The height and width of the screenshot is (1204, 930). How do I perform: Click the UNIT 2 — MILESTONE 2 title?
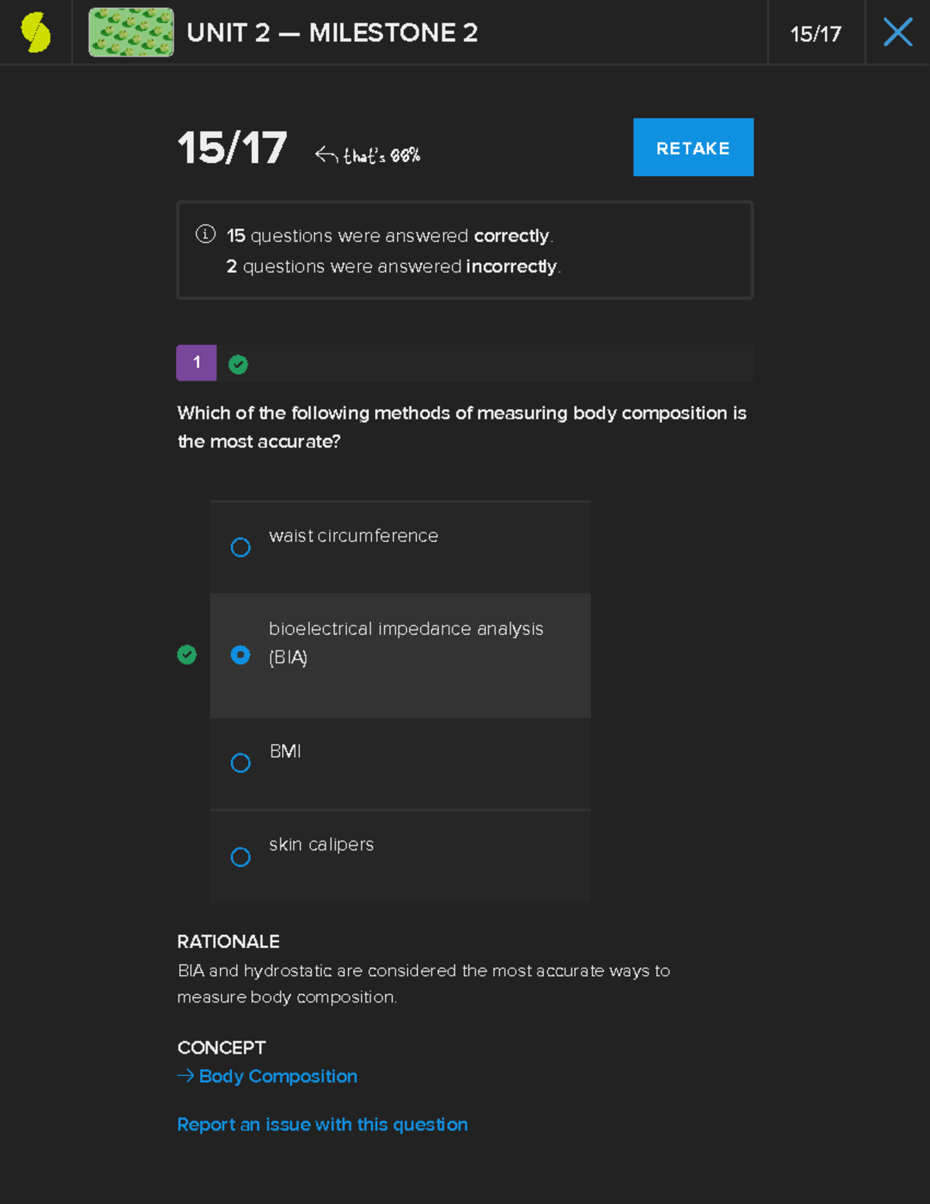[x=332, y=33]
